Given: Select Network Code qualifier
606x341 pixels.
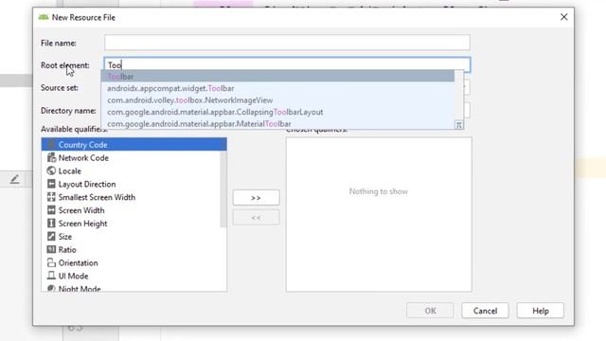Looking at the screenshot, I should 132,158.
